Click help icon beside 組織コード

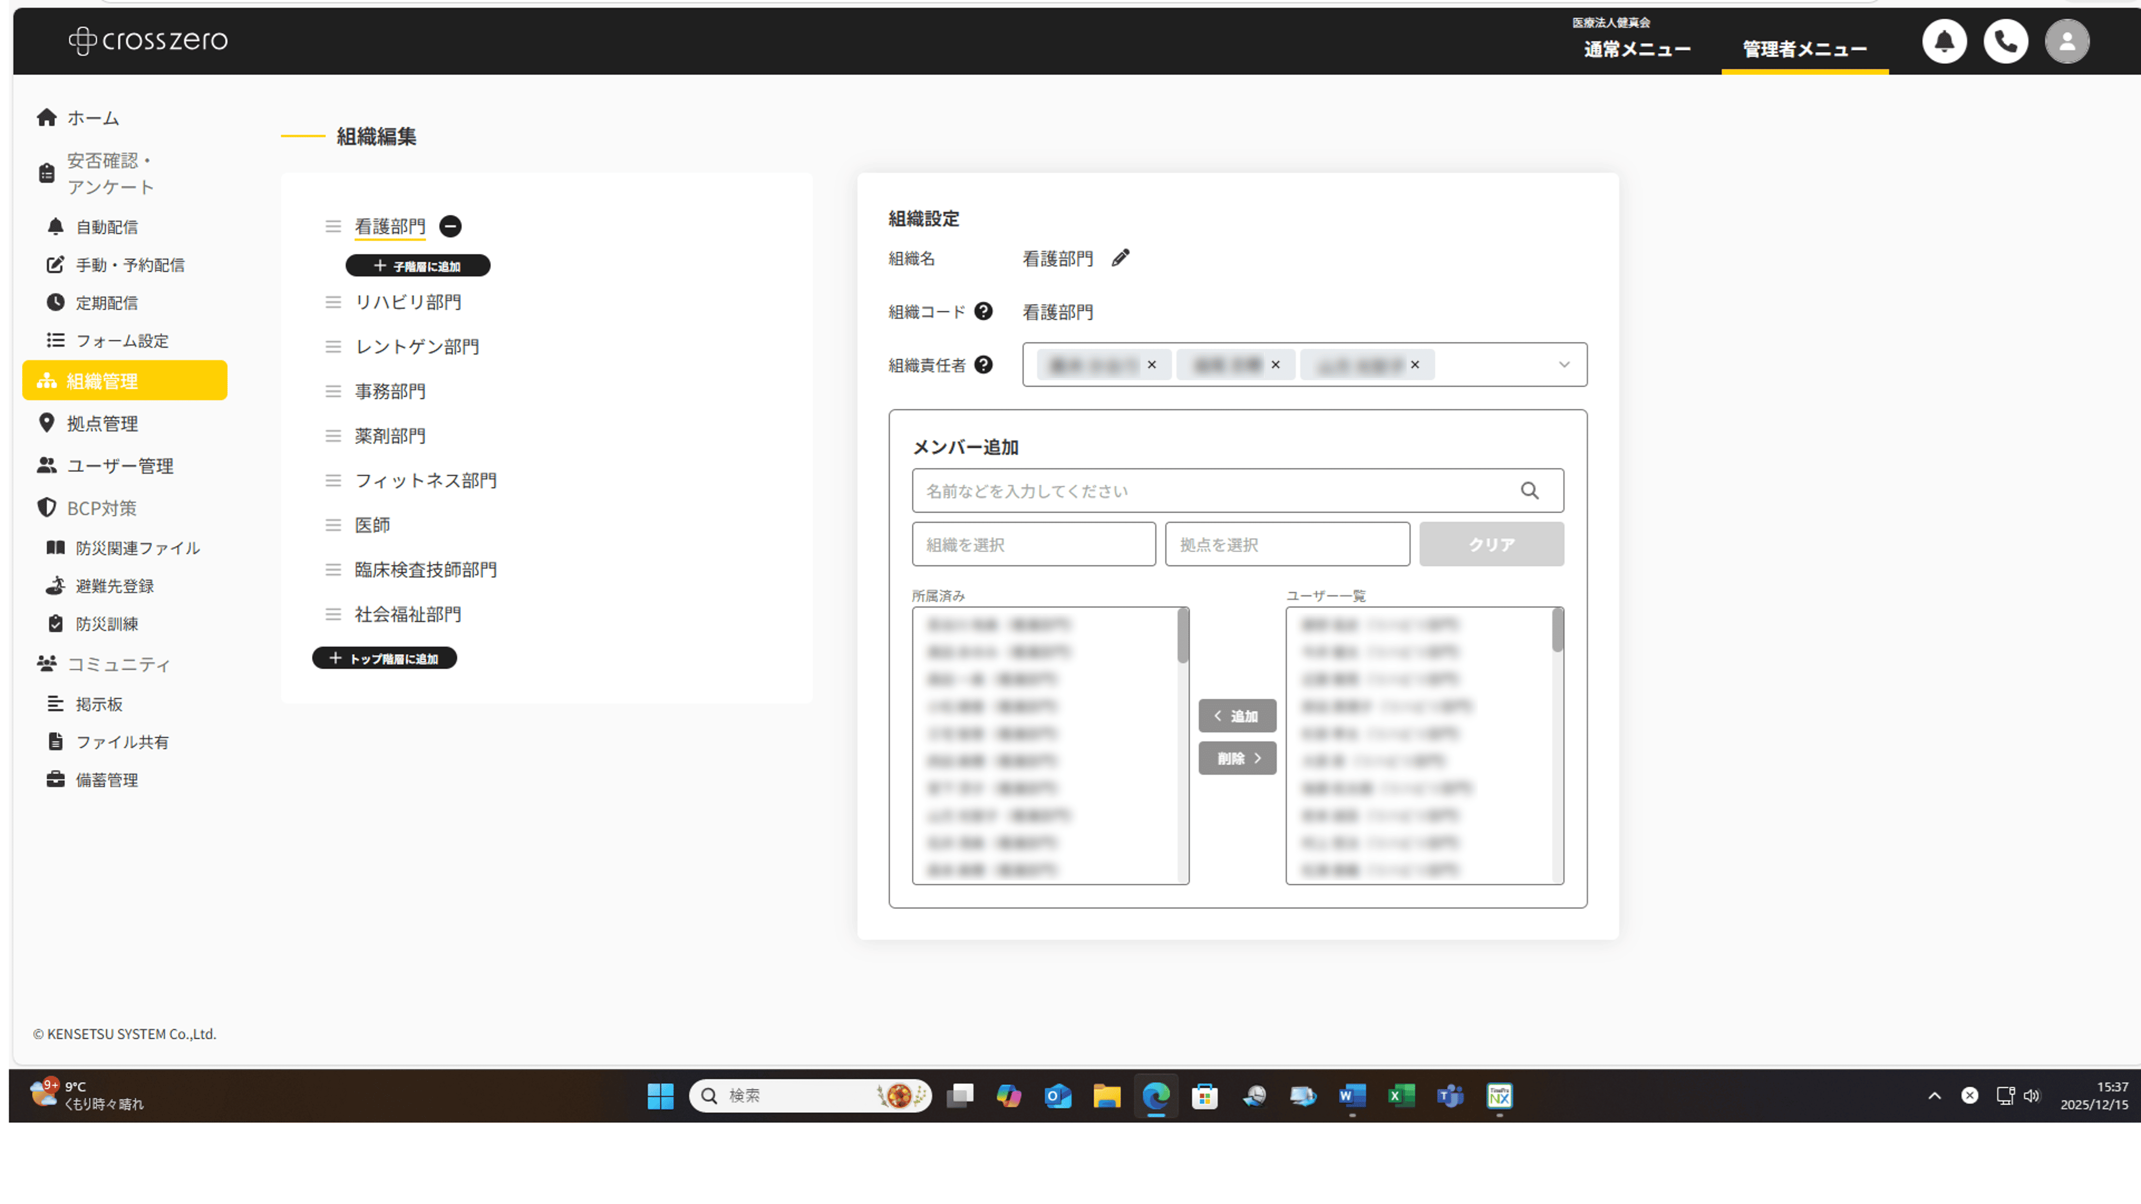coord(983,312)
